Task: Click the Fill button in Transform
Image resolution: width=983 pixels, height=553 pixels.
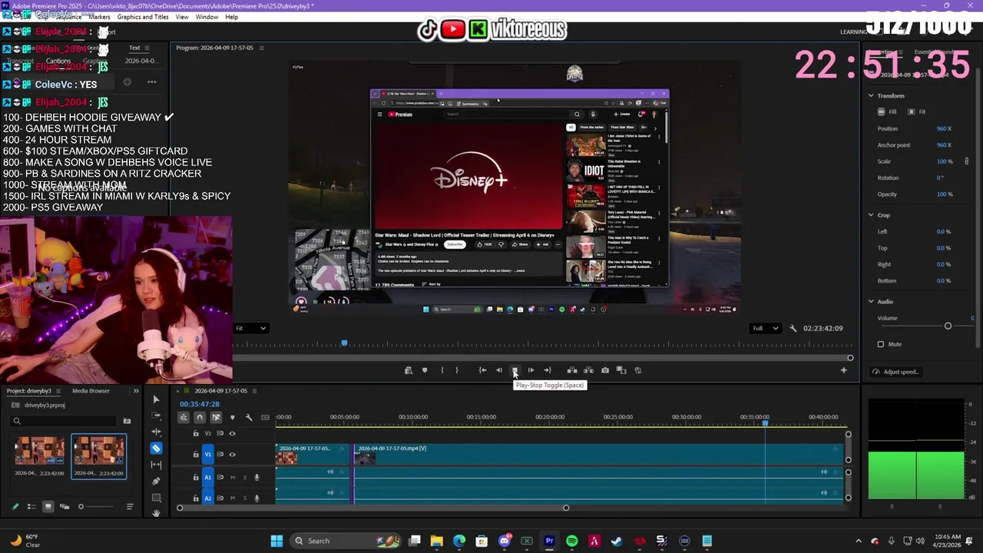Action: [x=887, y=112]
